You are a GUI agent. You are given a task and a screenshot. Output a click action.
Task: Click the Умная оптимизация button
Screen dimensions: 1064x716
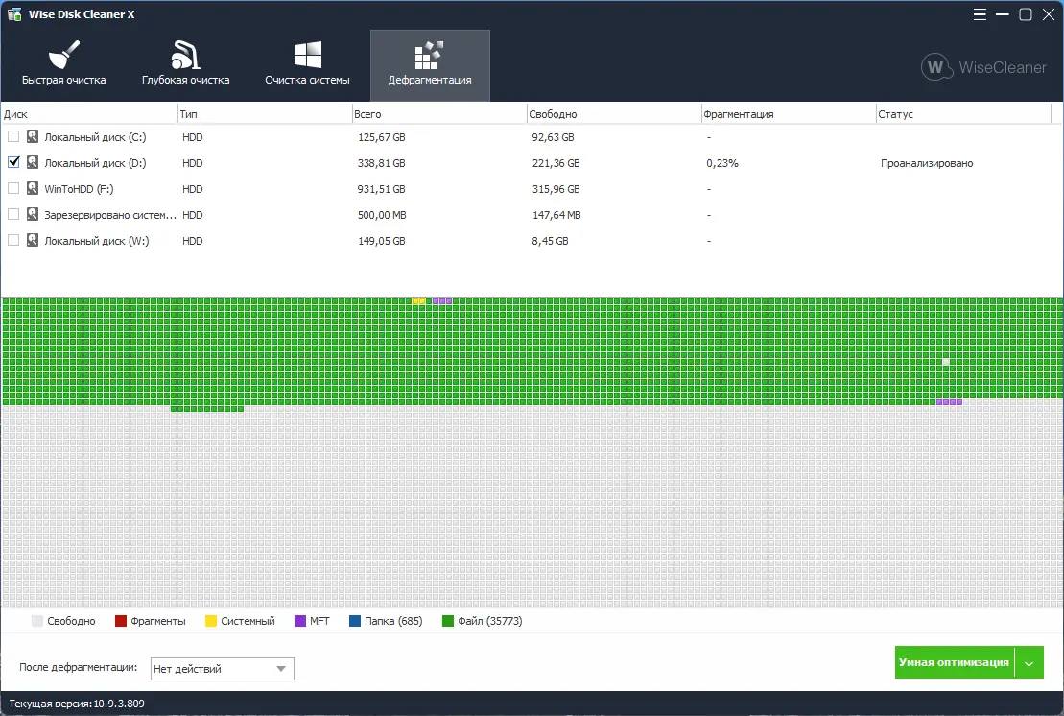[954, 662]
